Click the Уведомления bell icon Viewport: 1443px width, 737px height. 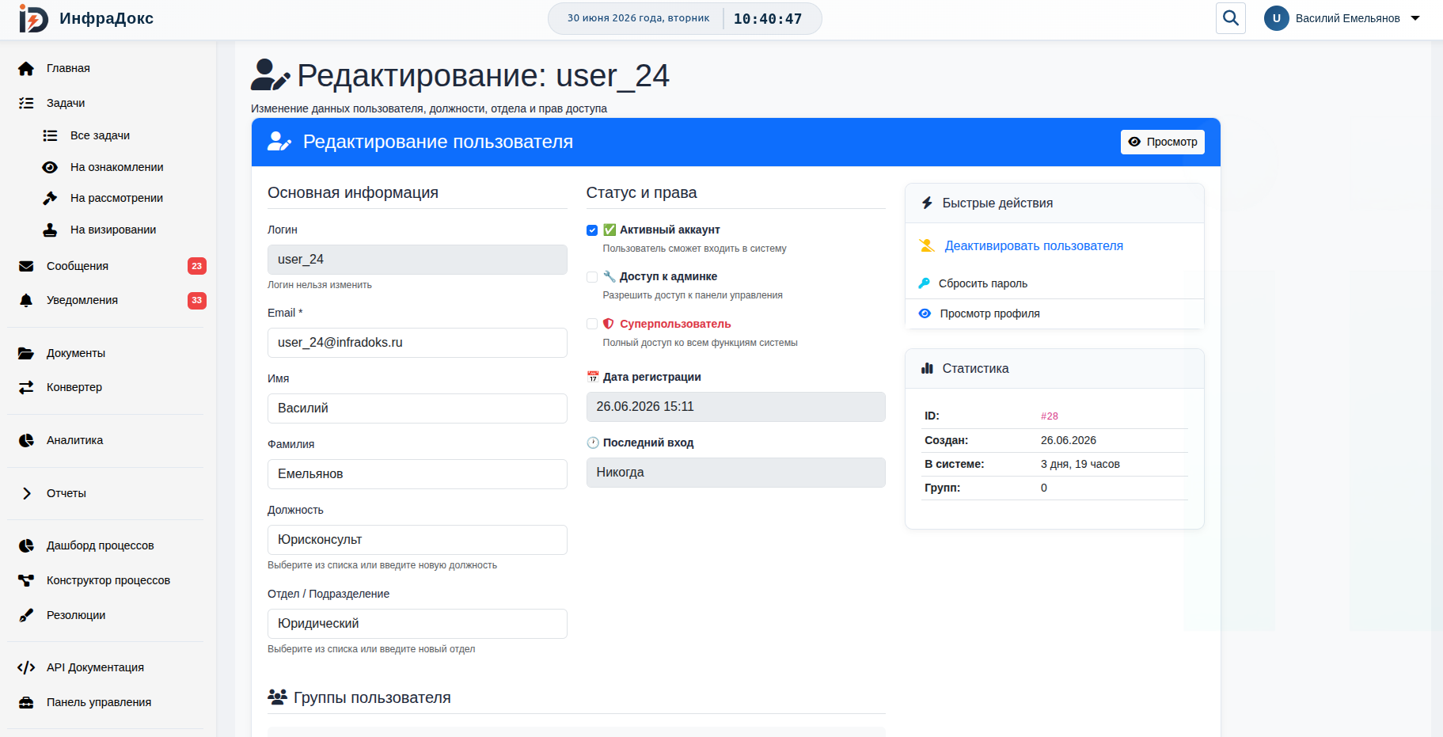26,300
